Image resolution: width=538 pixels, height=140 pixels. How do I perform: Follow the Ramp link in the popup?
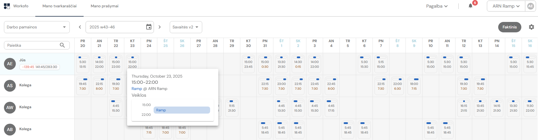tap(137, 89)
